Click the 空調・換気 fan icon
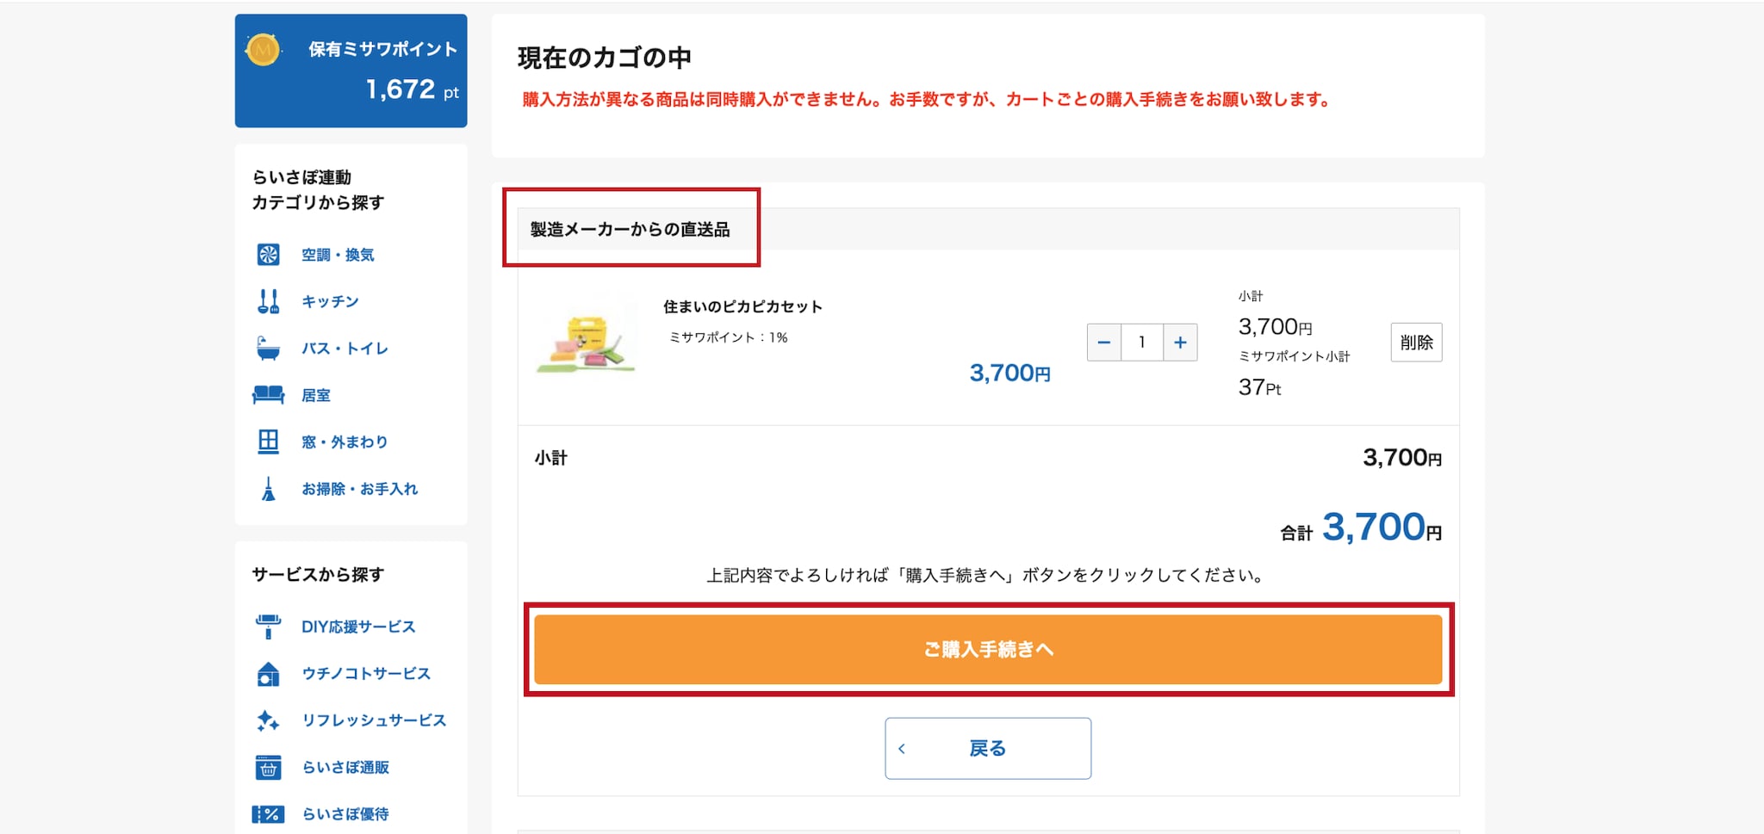The height and width of the screenshot is (834, 1764). tap(268, 255)
